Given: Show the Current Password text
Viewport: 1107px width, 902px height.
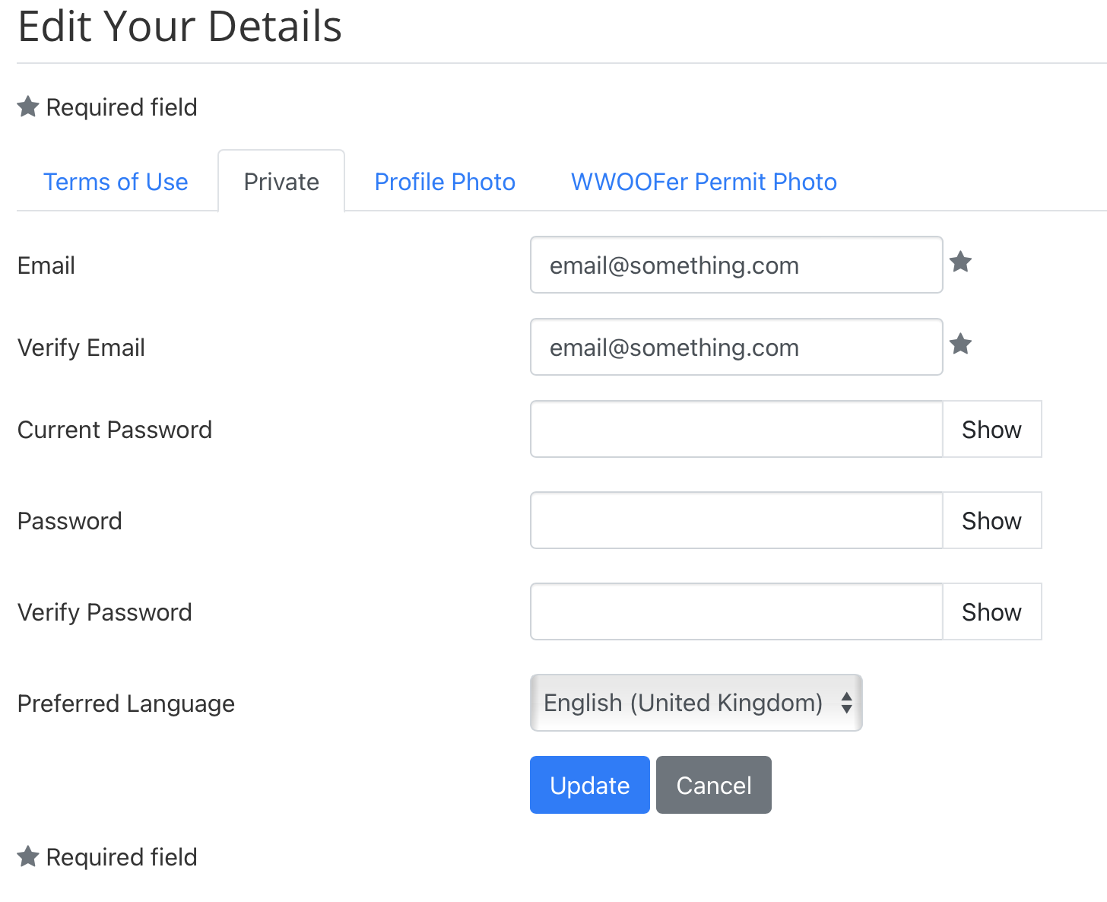Looking at the screenshot, I should (x=991, y=429).
